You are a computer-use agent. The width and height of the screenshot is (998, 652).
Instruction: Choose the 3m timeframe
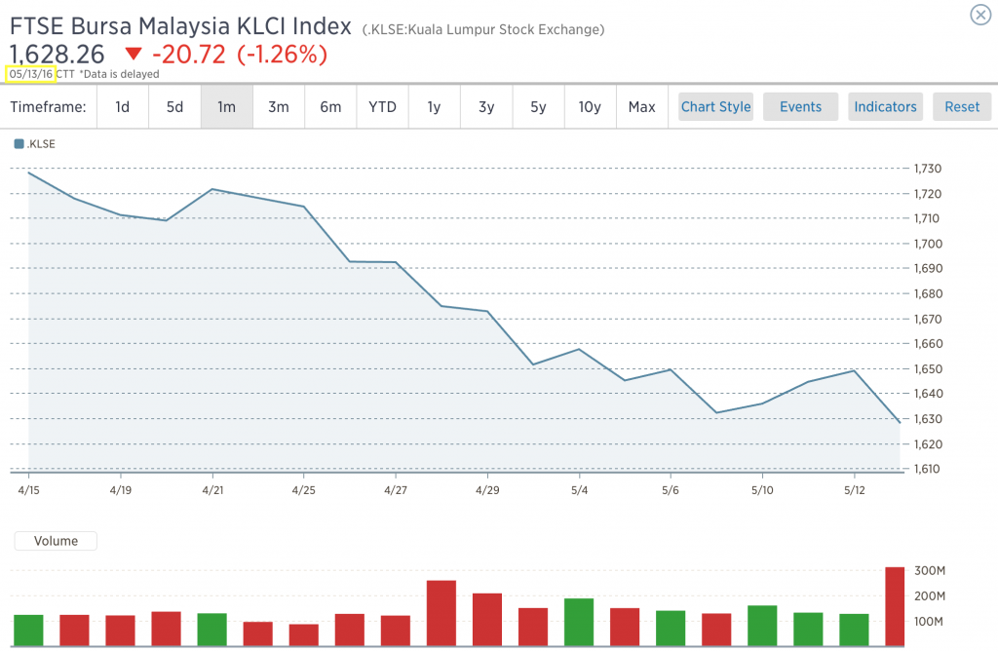(279, 107)
